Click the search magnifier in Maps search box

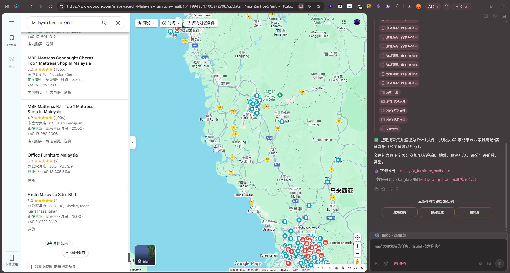pyautogui.click(x=104, y=23)
